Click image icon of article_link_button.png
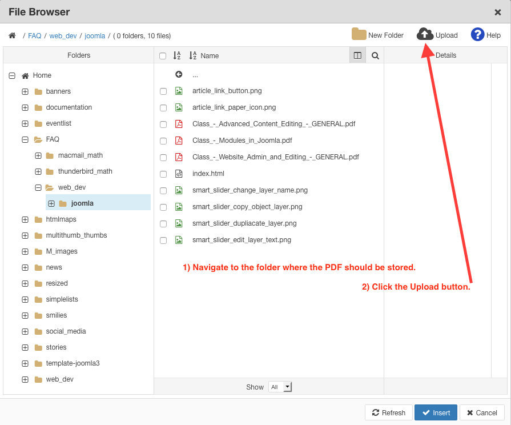Viewport: 511px width, 425px height. click(179, 91)
